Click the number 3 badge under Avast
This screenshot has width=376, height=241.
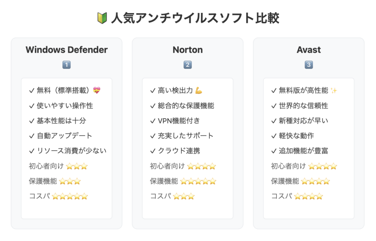coord(308,65)
